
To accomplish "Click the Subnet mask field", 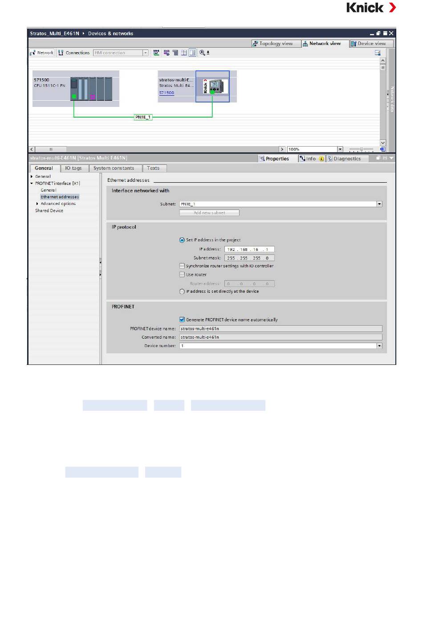I will click(x=249, y=258).
